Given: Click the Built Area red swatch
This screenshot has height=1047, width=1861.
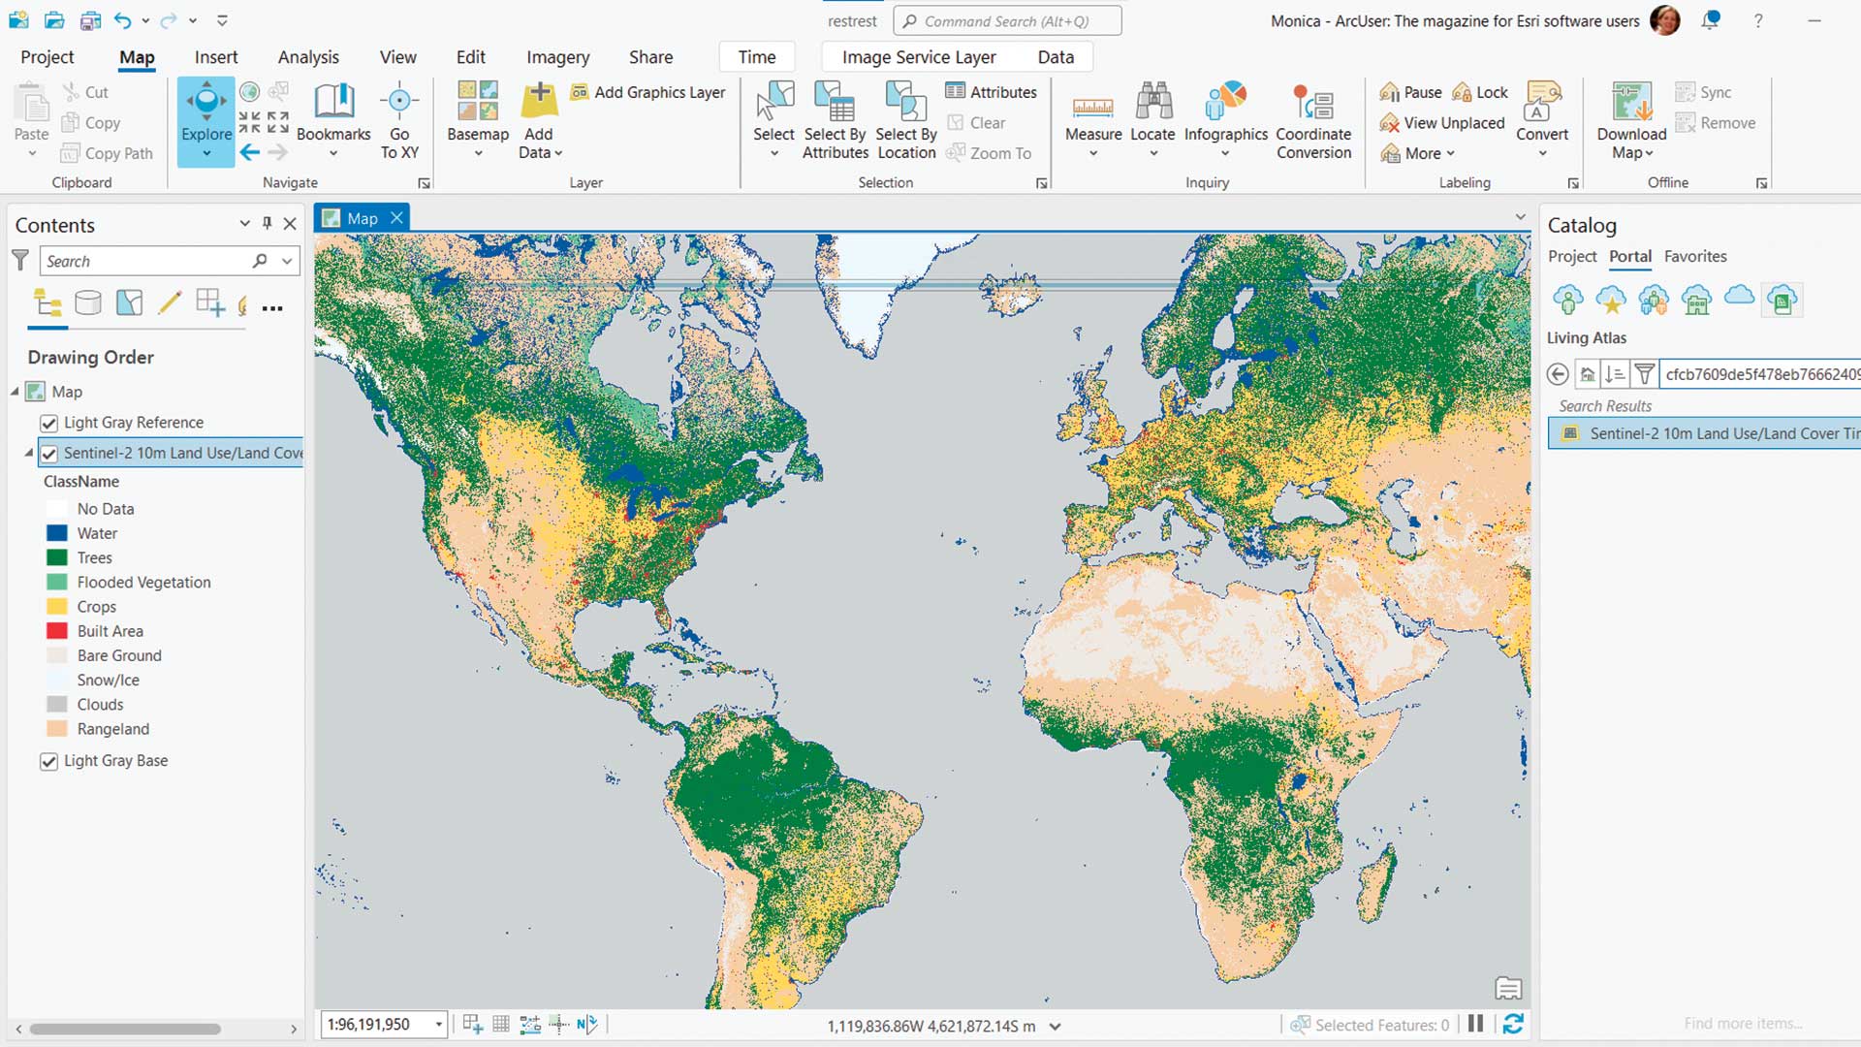Looking at the screenshot, I should pos(57,631).
